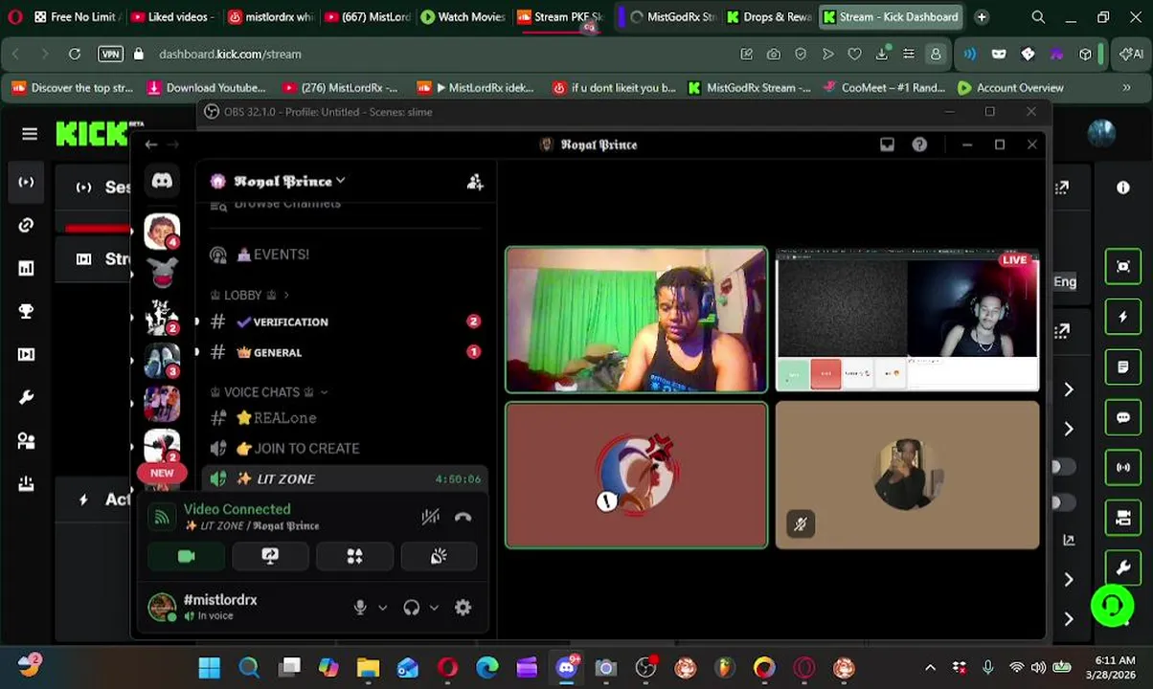Open microphone input device dropdown arrow
The image size is (1153, 689).
tap(382, 608)
